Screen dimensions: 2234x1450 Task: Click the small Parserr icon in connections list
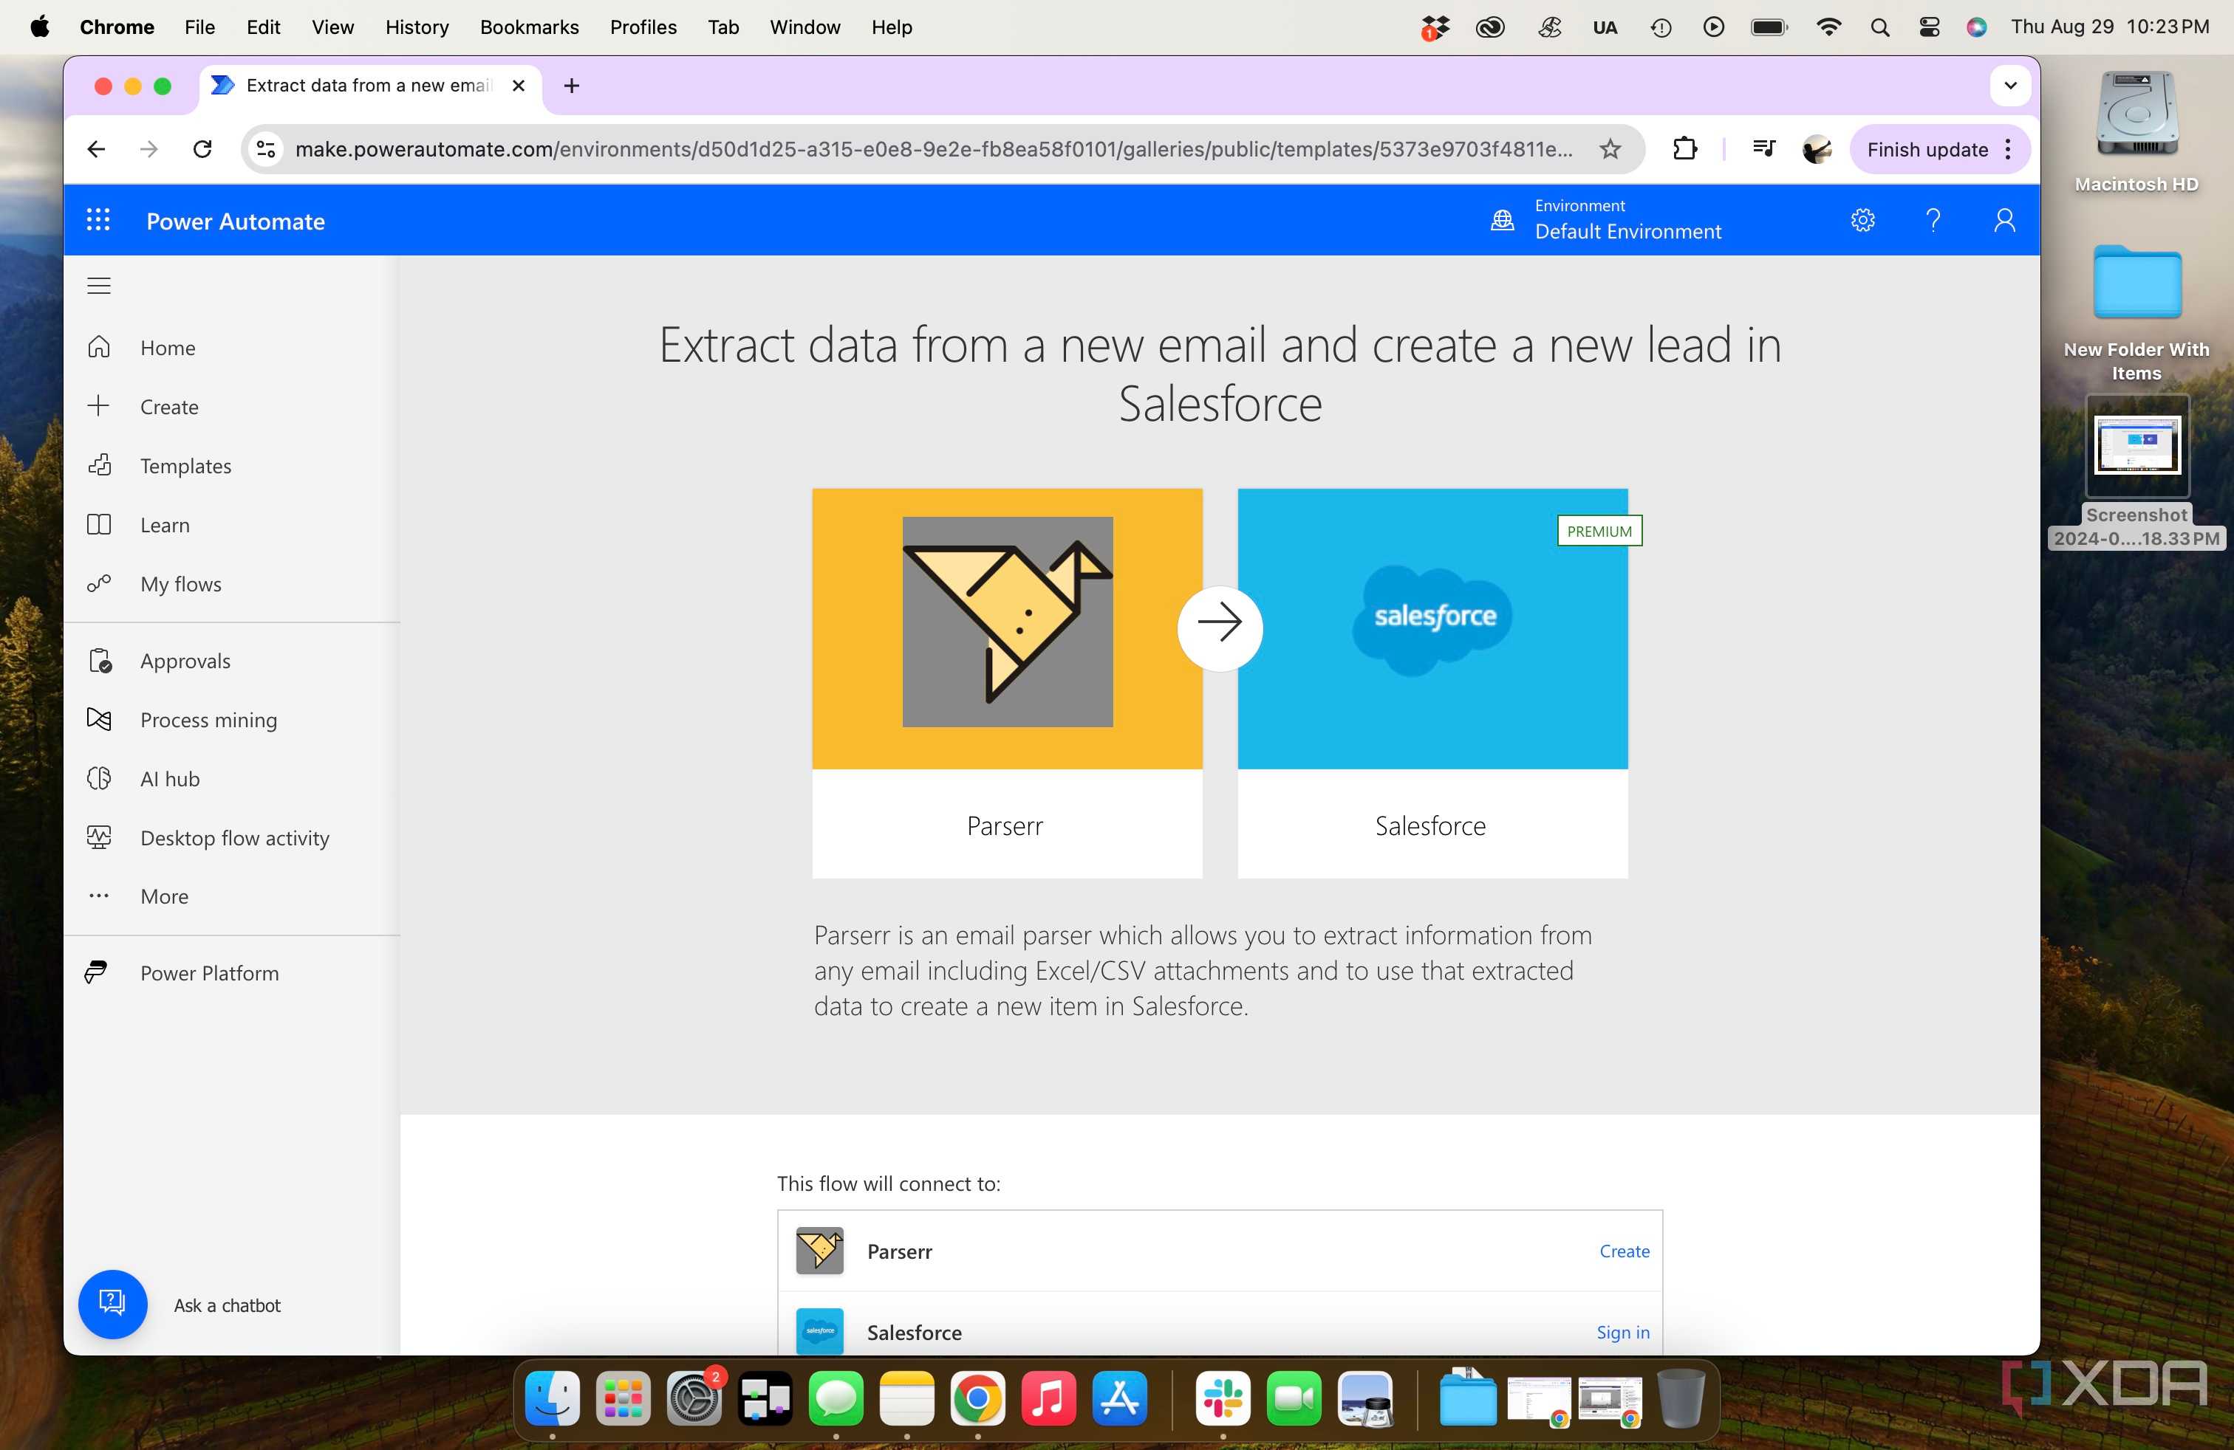click(819, 1251)
